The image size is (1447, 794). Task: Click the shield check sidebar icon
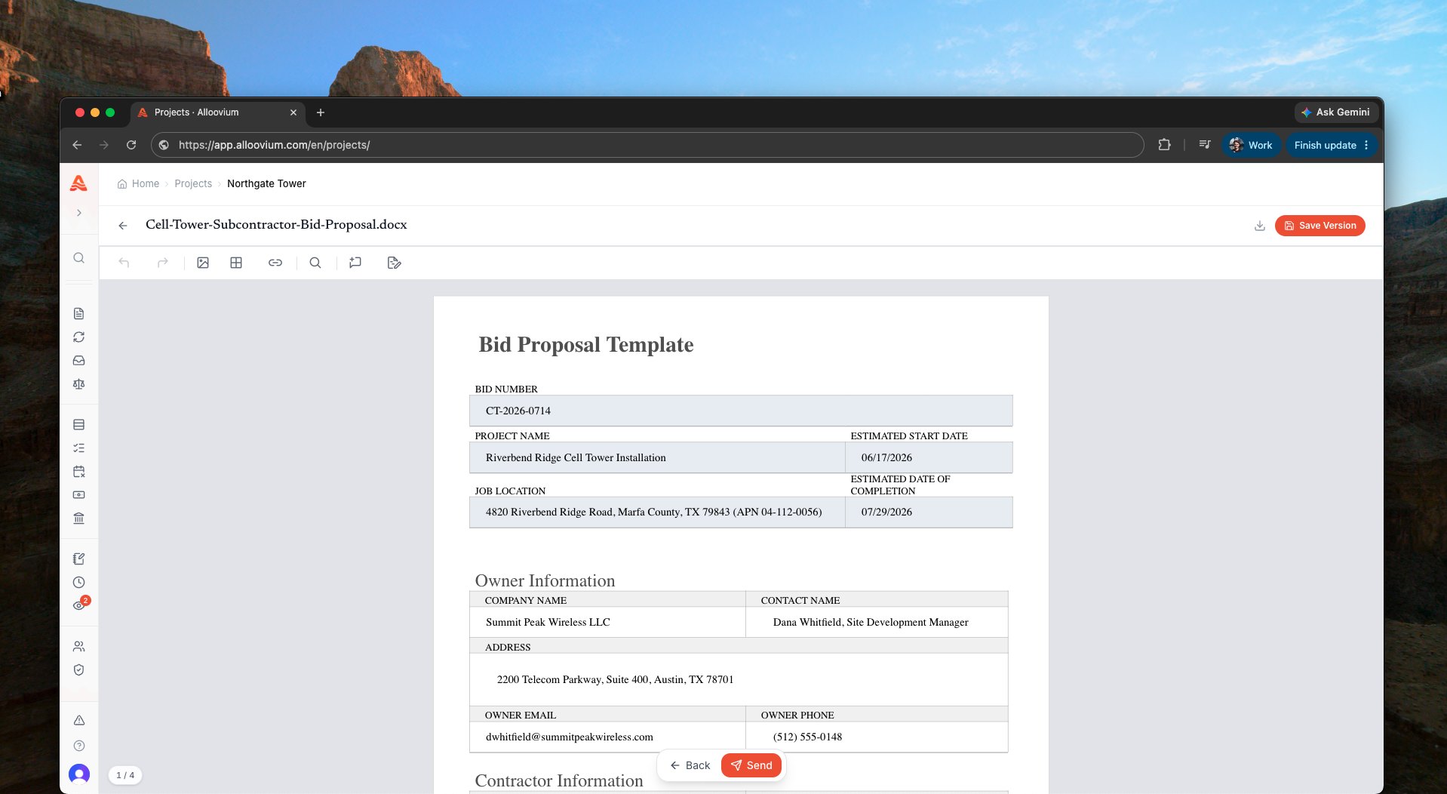78,669
